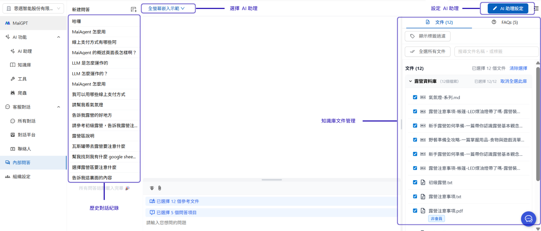This screenshot has height=231, width=541.
Task: Uncheck the 氣氛燈-系列.md file checkbox
Action: (x=415, y=97)
